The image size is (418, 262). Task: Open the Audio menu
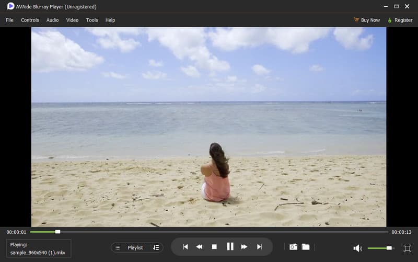point(53,20)
